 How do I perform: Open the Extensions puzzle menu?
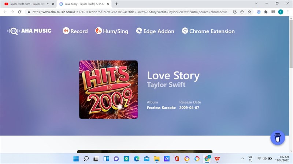pyautogui.click(x=266, y=12)
